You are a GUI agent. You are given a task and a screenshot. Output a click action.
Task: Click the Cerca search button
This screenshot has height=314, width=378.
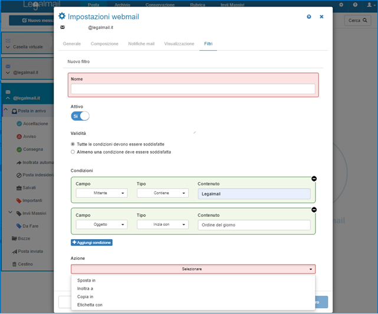[x=357, y=21]
